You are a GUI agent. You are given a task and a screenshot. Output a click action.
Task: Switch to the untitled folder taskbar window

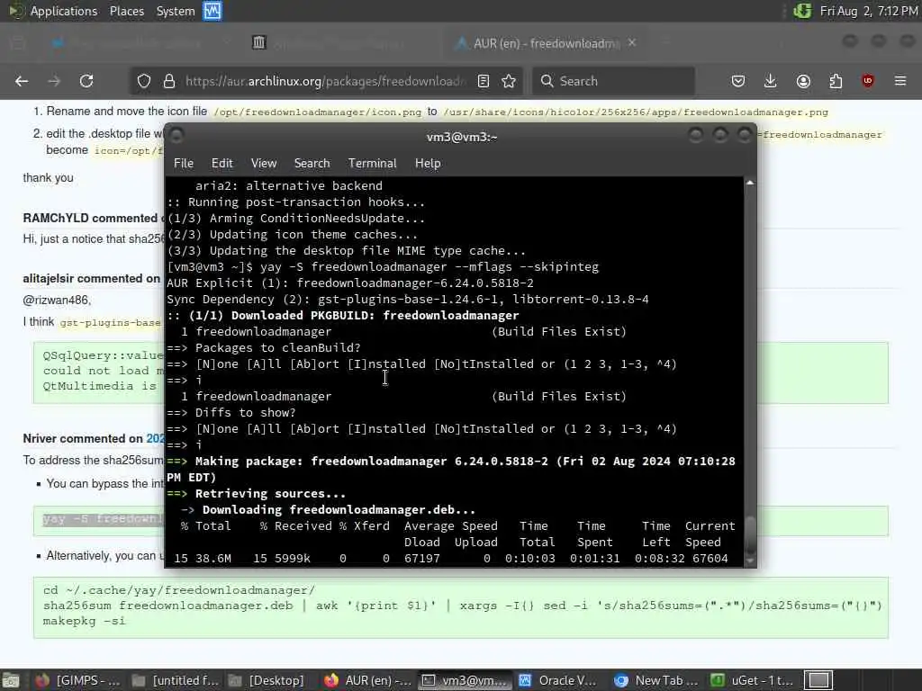tap(175, 680)
